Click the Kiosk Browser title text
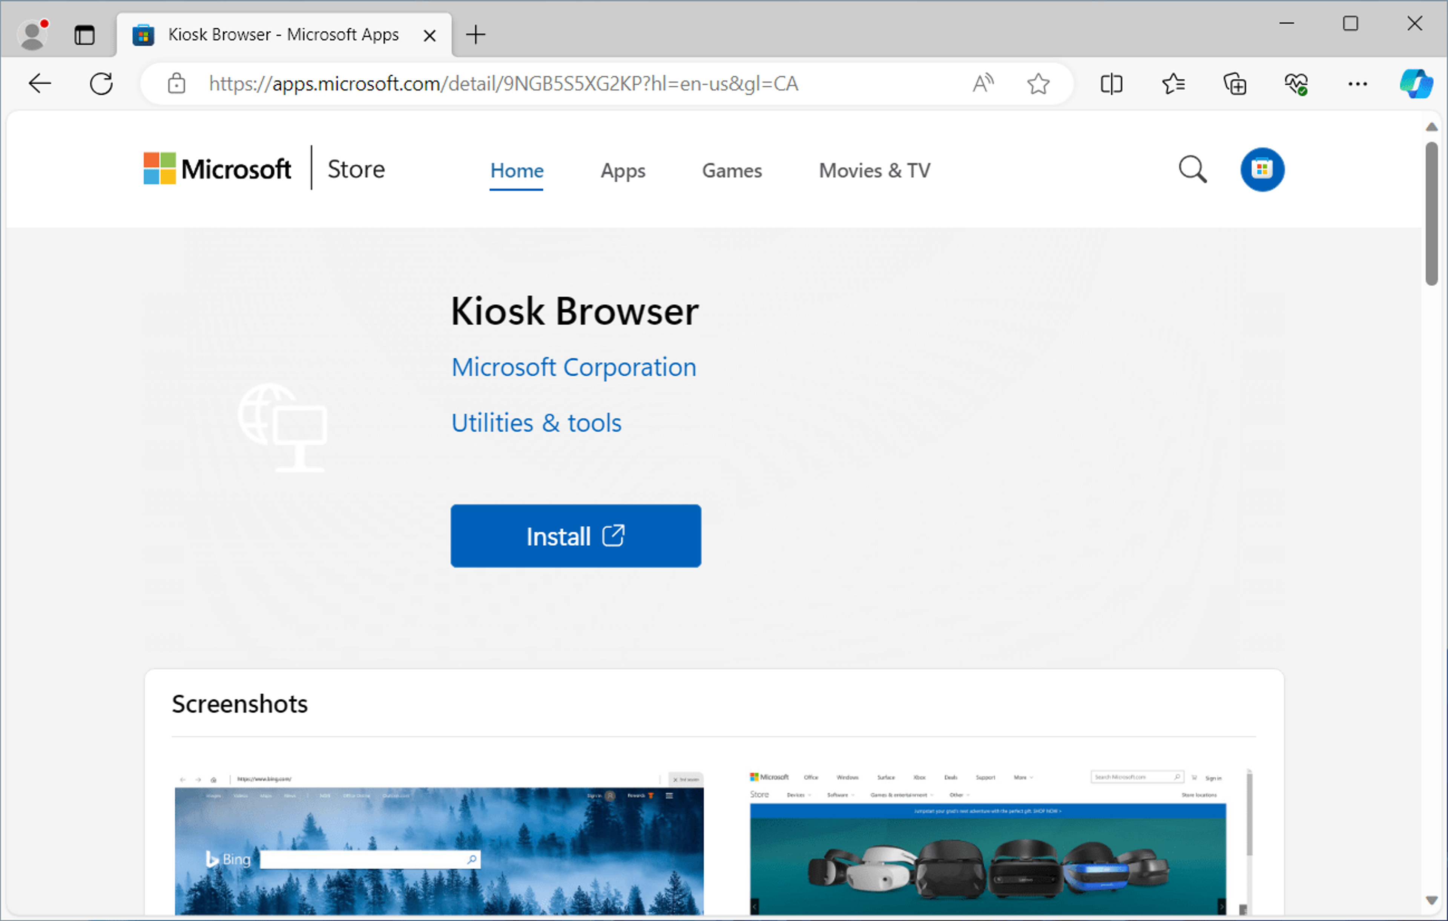 (575, 311)
